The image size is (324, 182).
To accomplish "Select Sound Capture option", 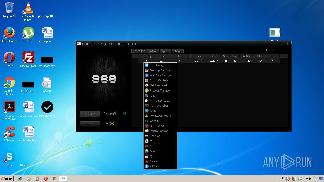I will (160, 80).
